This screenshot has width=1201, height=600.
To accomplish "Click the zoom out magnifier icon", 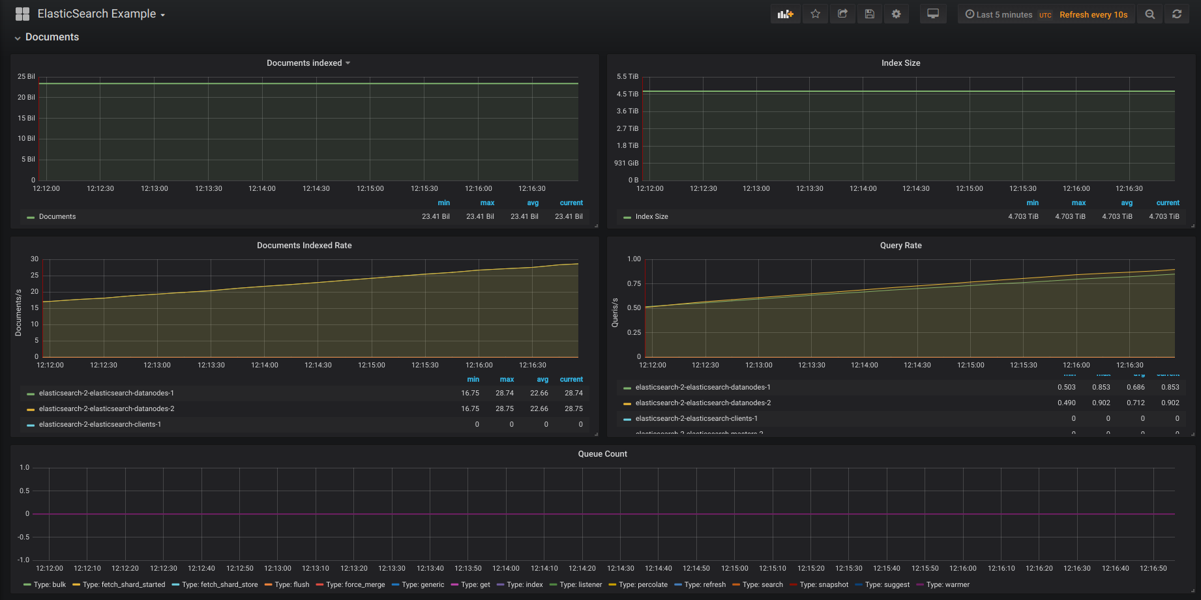I will coord(1150,14).
